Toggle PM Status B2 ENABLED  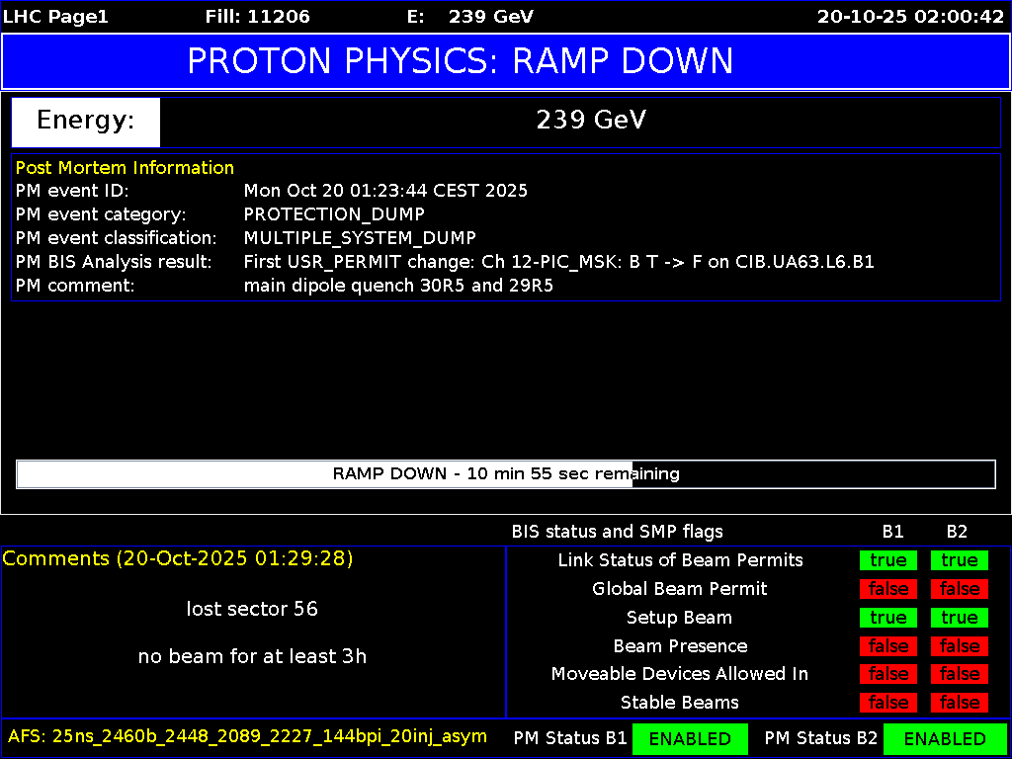(x=945, y=738)
